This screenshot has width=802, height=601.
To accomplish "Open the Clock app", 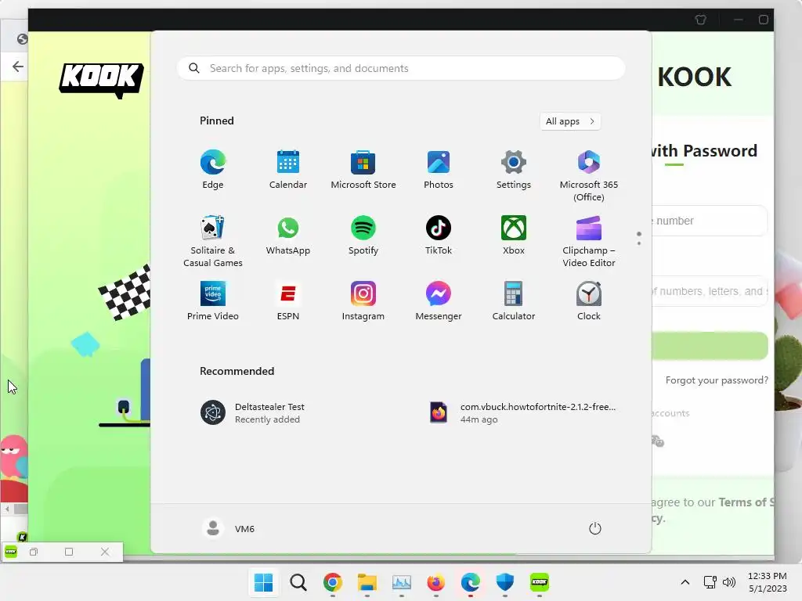I will pos(589,301).
